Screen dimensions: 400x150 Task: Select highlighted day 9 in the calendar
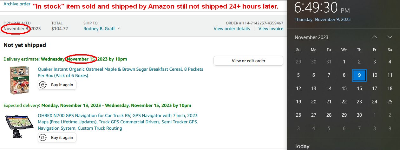pos(359,75)
